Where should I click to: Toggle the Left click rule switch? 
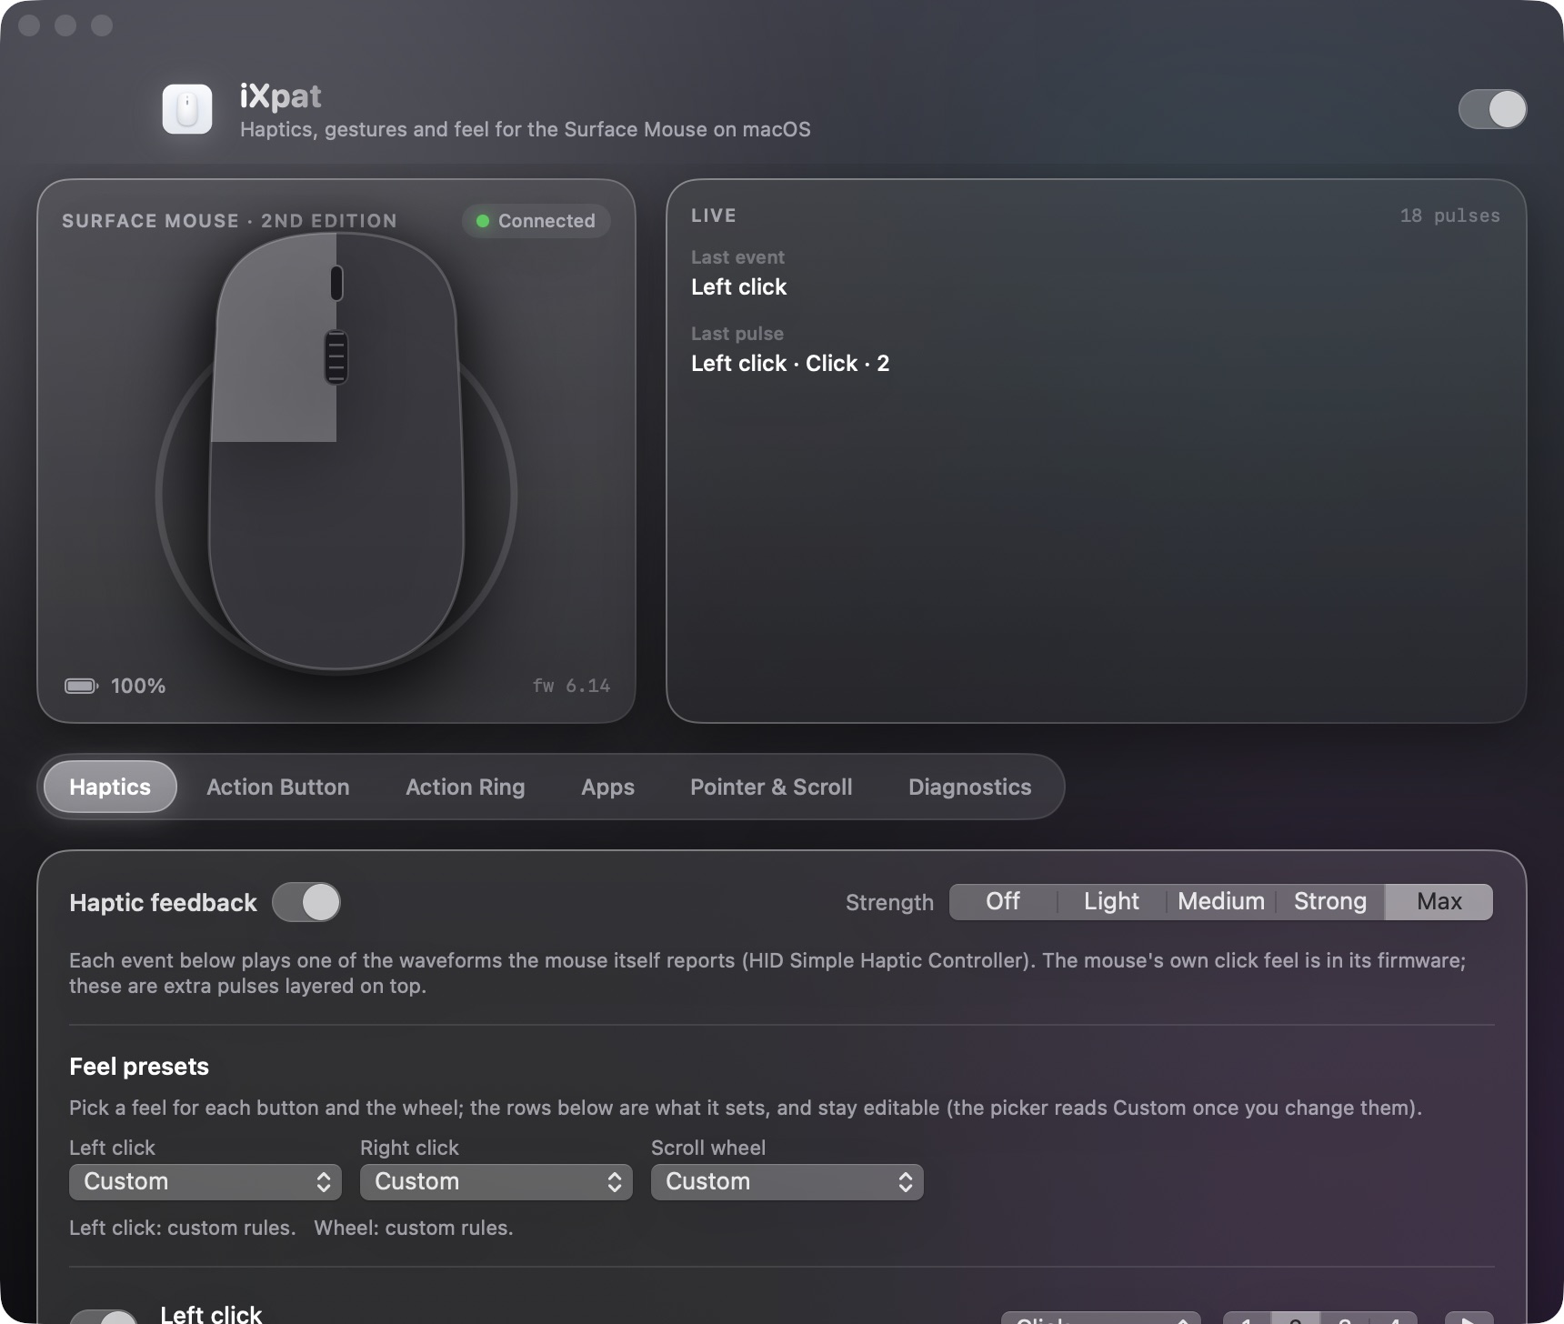(x=104, y=1317)
